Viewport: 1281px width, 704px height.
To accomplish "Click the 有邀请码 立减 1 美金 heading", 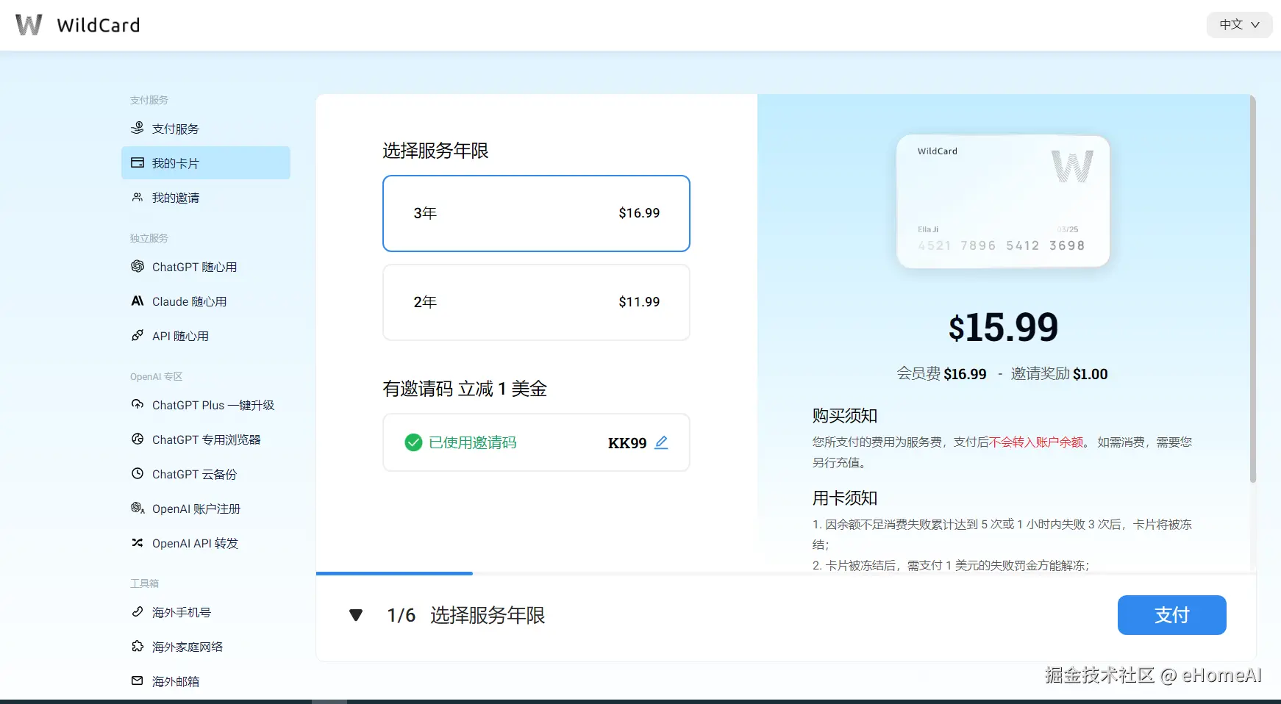I will [x=465, y=389].
